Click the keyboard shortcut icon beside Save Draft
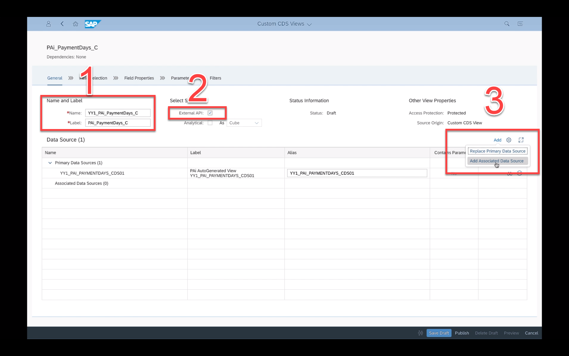This screenshot has width=569, height=356. (x=420, y=333)
